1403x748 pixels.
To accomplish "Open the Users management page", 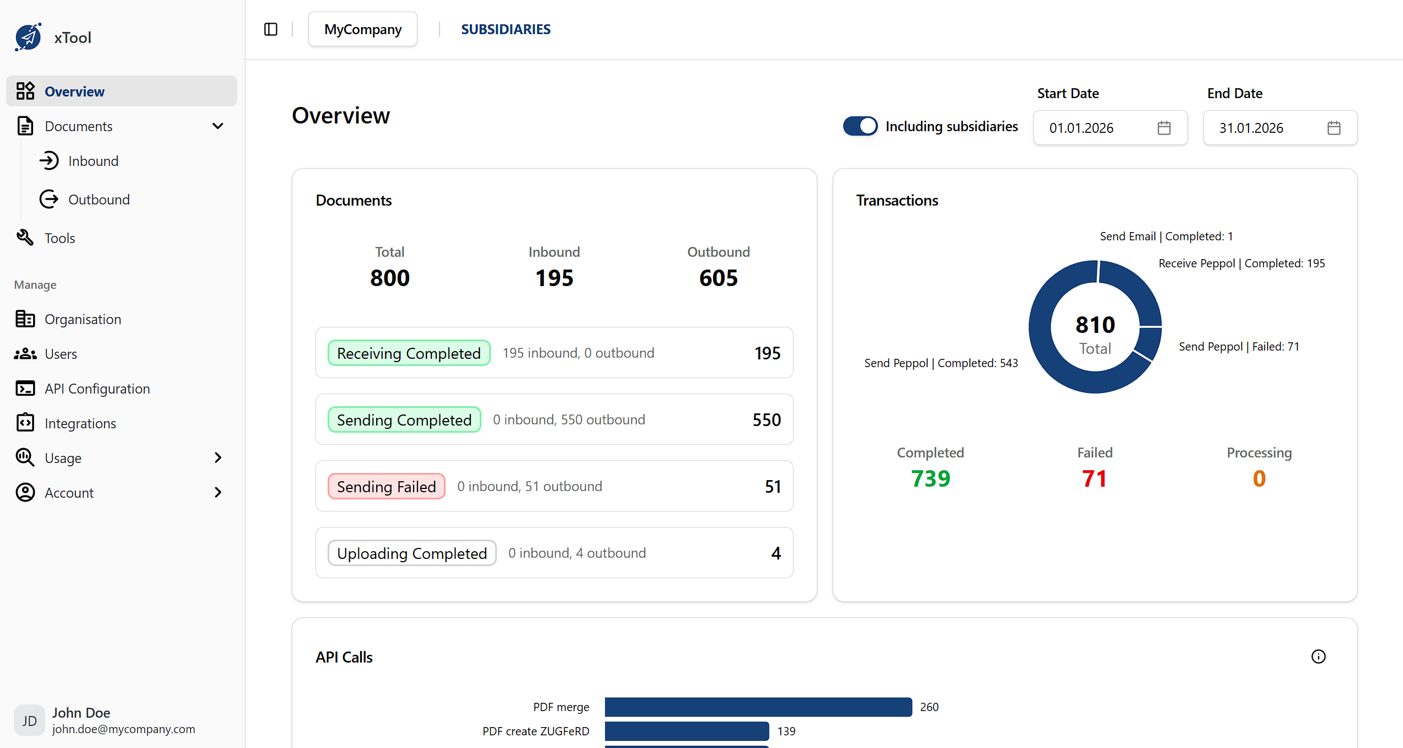I will click(x=61, y=353).
